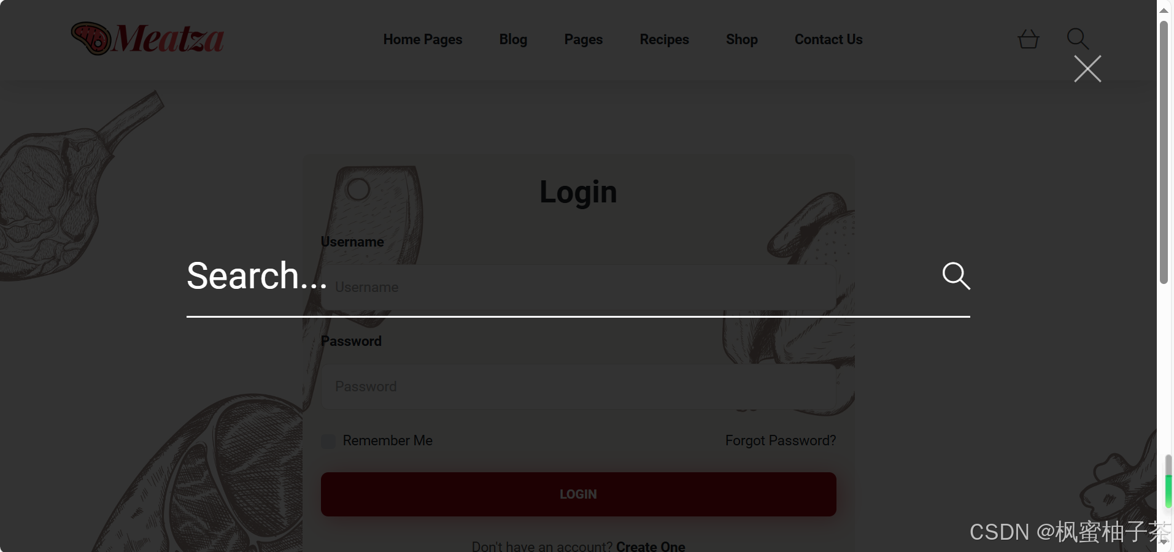
Task: Click the vertical scrollbar thumb
Action: 1164,152
